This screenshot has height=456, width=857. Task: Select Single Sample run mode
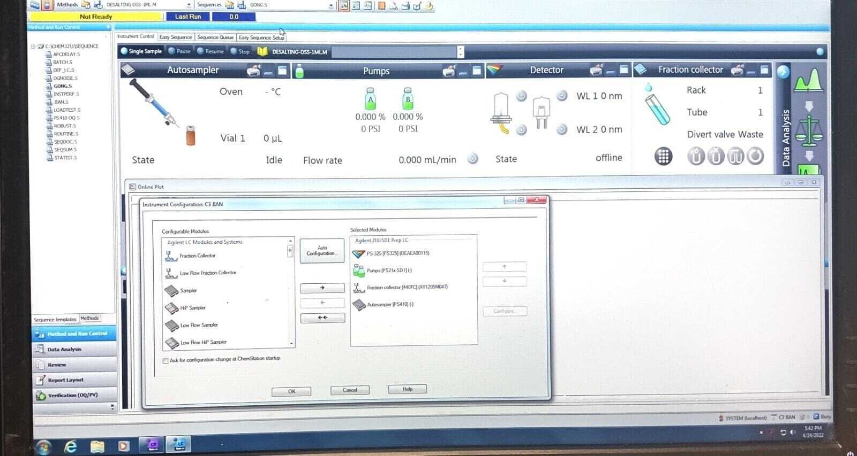click(x=141, y=51)
